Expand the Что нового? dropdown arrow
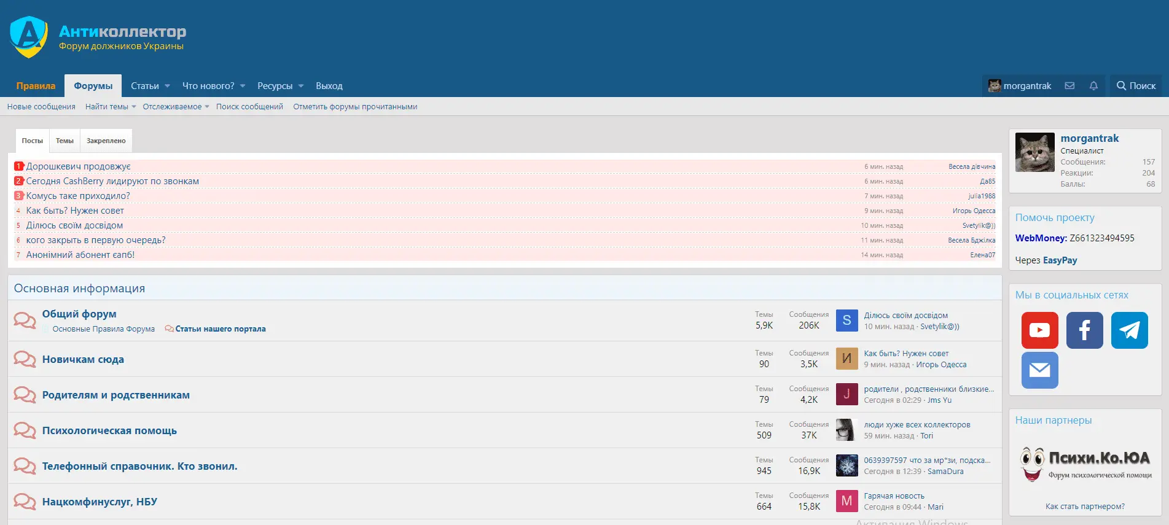This screenshot has width=1169, height=525. tap(243, 86)
